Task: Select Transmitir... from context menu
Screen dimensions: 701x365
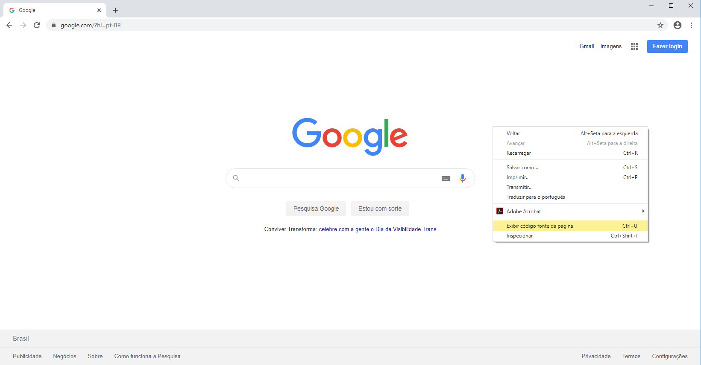Action: tap(570, 187)
